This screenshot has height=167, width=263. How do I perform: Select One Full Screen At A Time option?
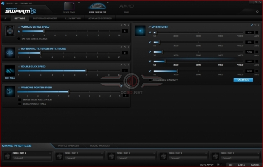point(19,39)
